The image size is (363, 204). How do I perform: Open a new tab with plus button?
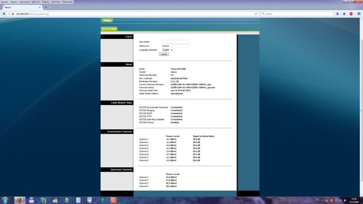(46, 7)
